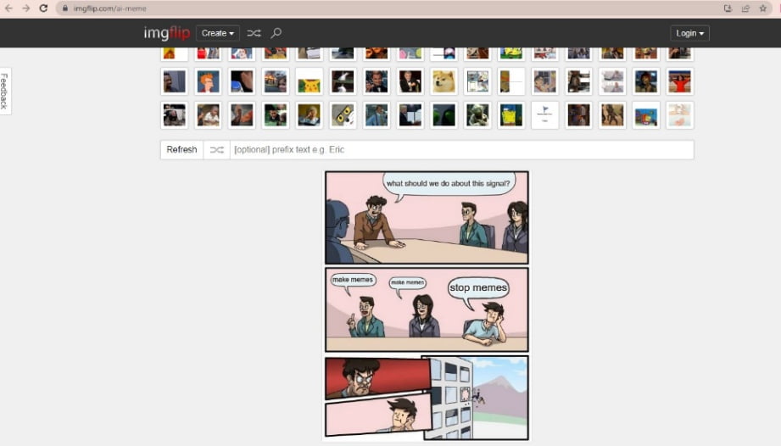Click the Refresh button
Image resolution: width=781 pixels, height=446 pixels.
(x=181, y=150)
